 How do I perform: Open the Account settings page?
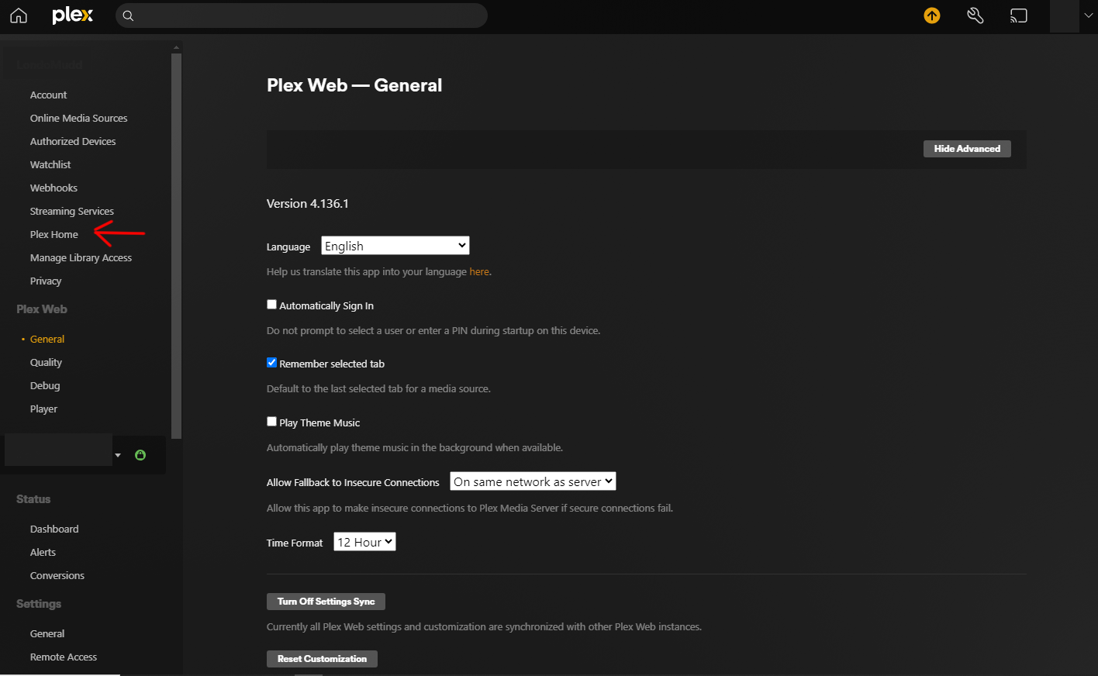(x=48, y=95)
